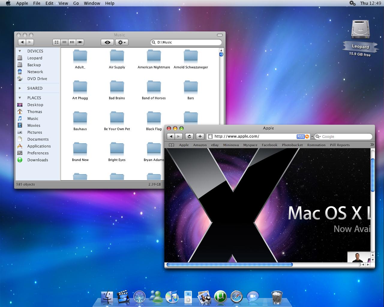Select the Bright Eyes folder

pos(117,152)
